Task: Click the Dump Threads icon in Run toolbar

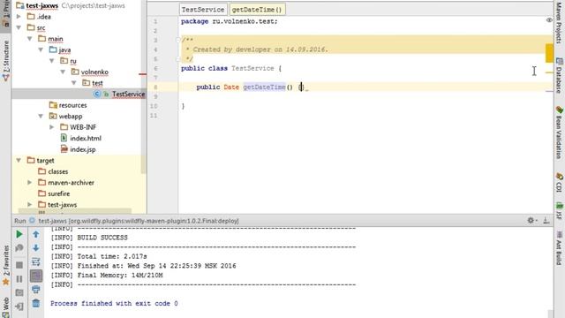Action: (19, 292)
